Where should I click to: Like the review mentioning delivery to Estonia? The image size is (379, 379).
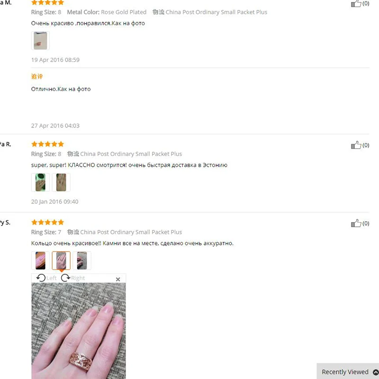pos(356,145)
